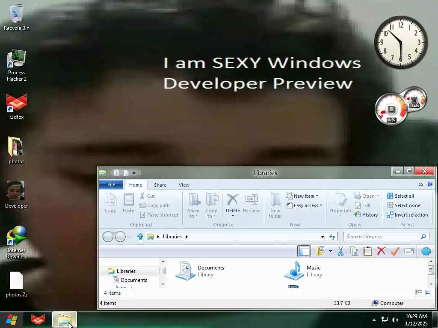Open the File menu in Libraries window
Viewport: 438px width, 328px height.
(x=111, y=184)
